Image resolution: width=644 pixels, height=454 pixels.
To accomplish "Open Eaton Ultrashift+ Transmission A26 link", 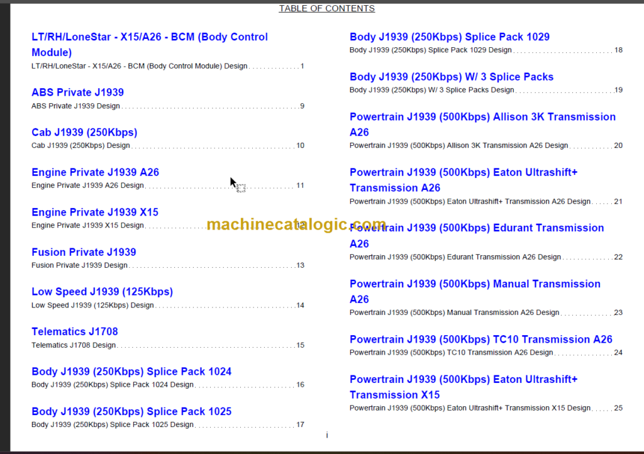I will point(464,172).
